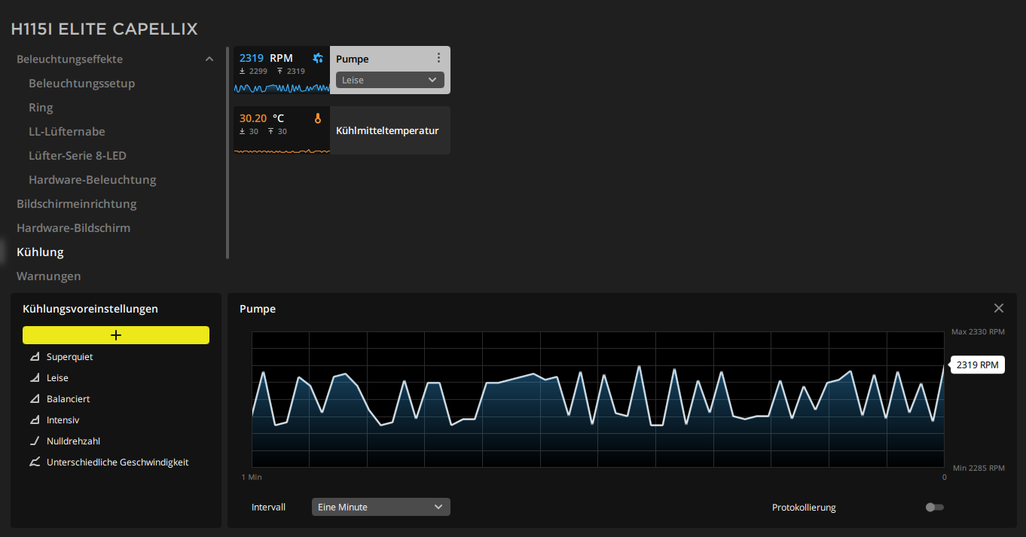This screenshot has height=537, width=1026.
Task: Click the Nulldrehzahl preset curve icon
Action: coord(35,441)
